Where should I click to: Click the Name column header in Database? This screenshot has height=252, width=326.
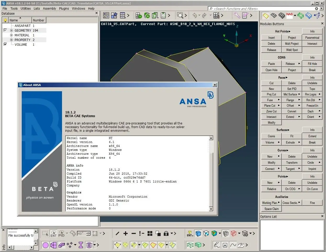20,20
